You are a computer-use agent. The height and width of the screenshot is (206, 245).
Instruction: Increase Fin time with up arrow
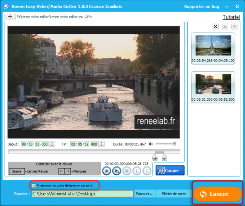tap(101, 143)
